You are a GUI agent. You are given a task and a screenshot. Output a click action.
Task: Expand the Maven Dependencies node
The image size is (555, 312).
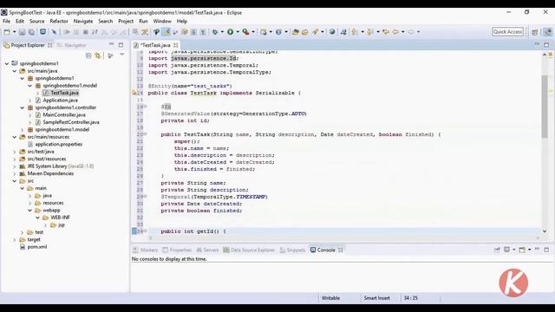point(15,173)
